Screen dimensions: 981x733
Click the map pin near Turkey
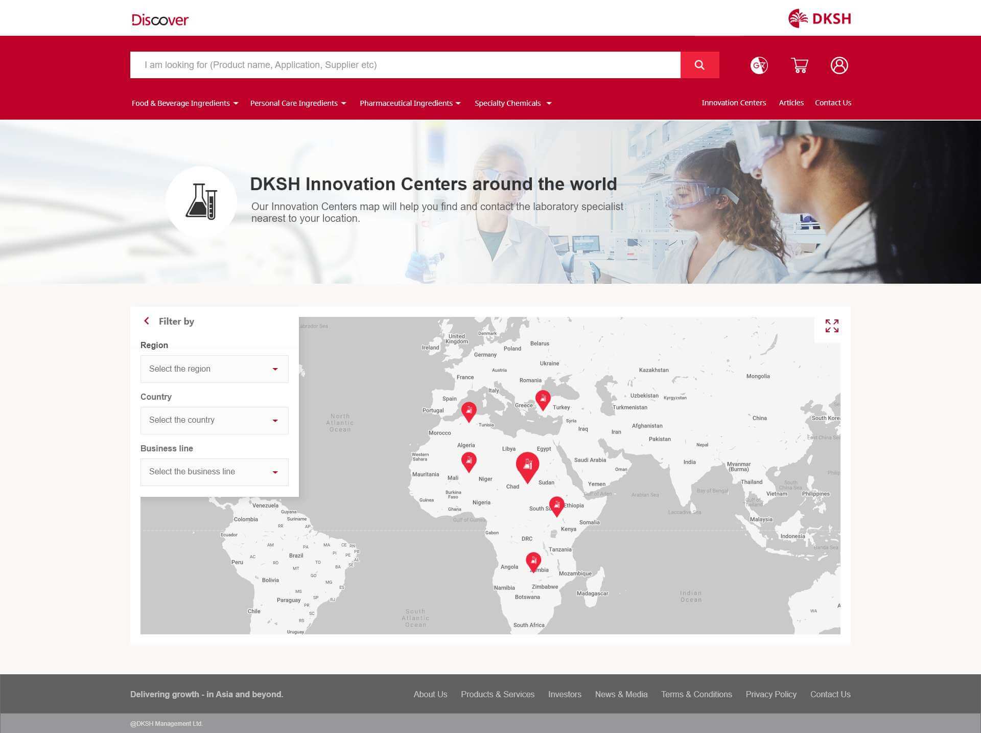[x=543, y=399]
